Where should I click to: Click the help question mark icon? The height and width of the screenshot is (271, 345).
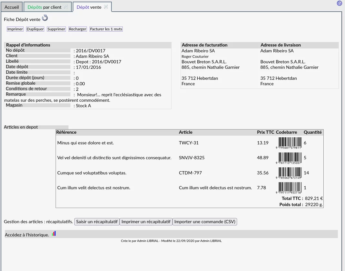click(339, 3)
